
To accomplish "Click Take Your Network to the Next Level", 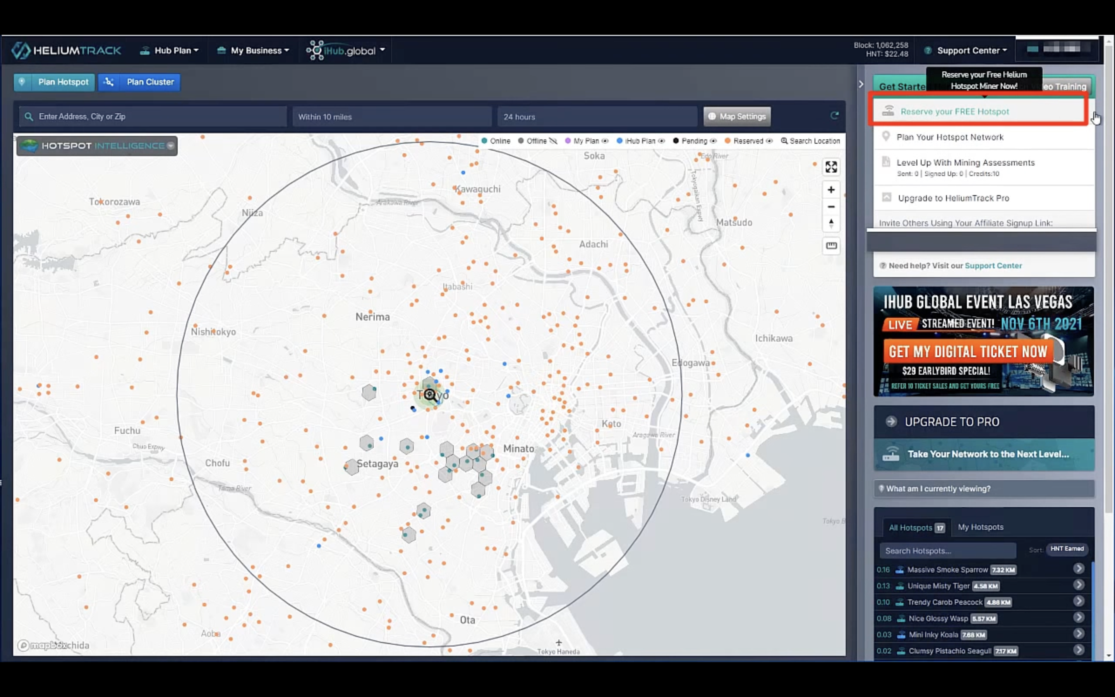I will click(984, 454).
